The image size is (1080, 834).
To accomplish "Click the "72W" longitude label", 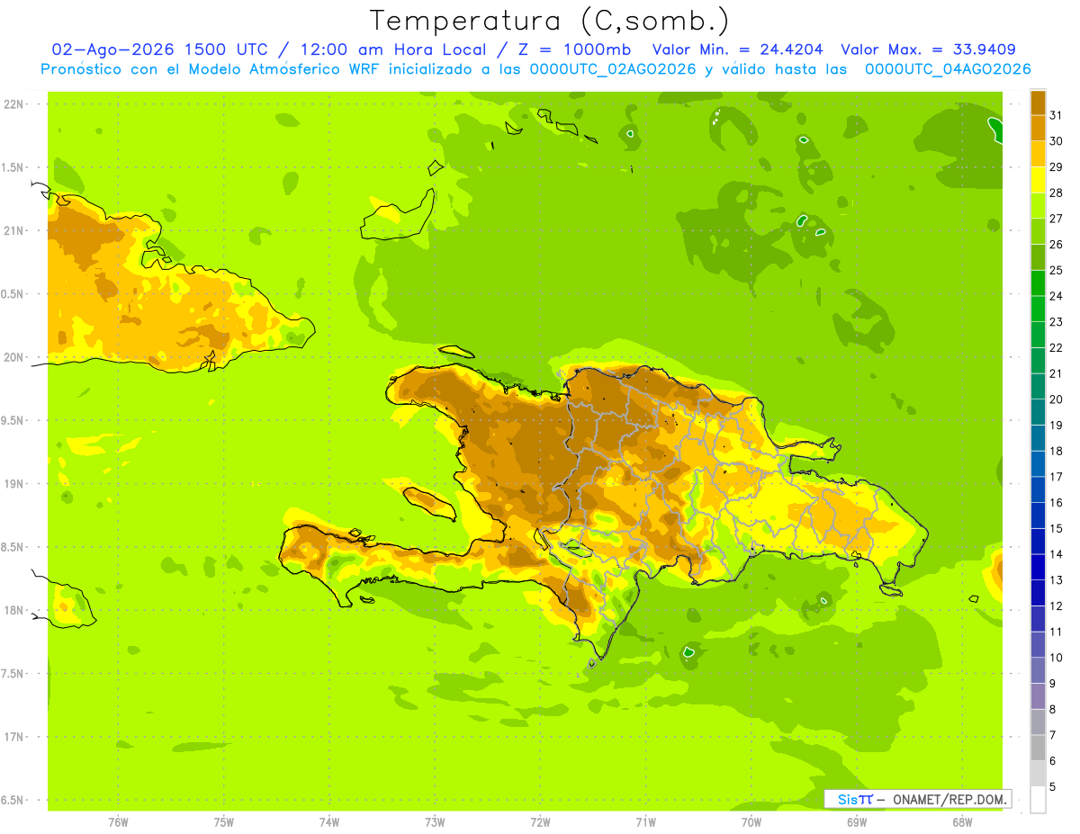I will coord(541,822).
